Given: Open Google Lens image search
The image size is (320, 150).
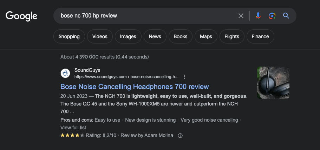Looking at the screenshot, I should pos(272,16).
